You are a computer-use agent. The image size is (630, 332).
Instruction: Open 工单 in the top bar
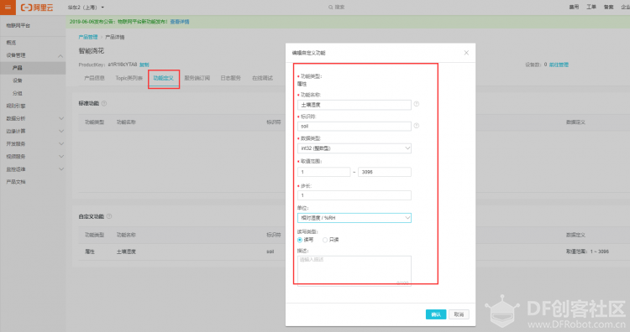click(591, 7)
